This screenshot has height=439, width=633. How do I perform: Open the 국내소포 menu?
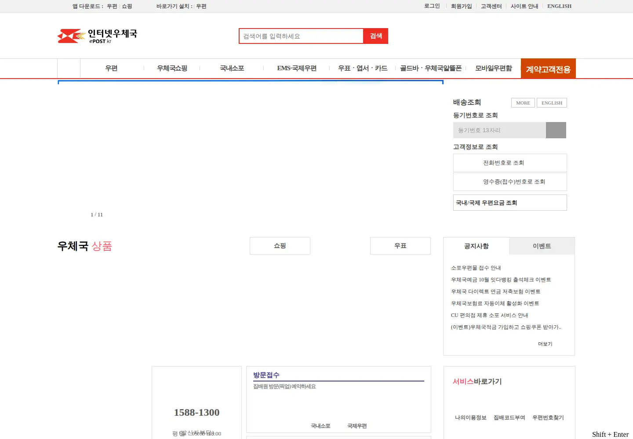pyautogui.click(x=232, y=68)
